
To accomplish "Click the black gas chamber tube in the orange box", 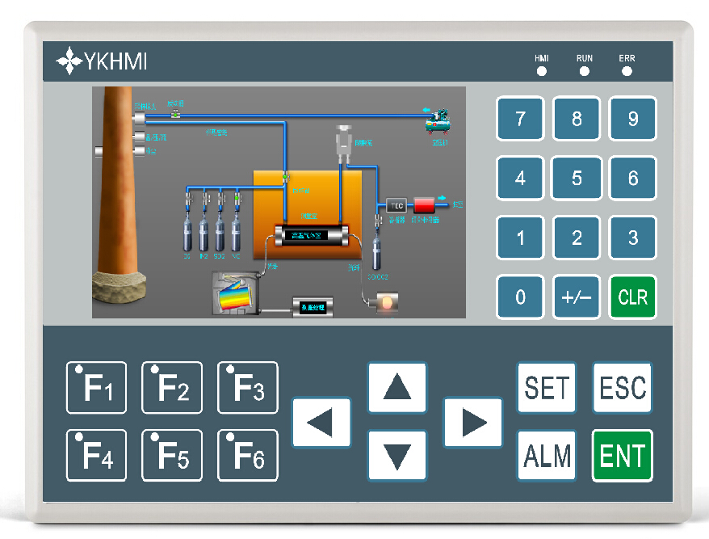I will point(312,236).
